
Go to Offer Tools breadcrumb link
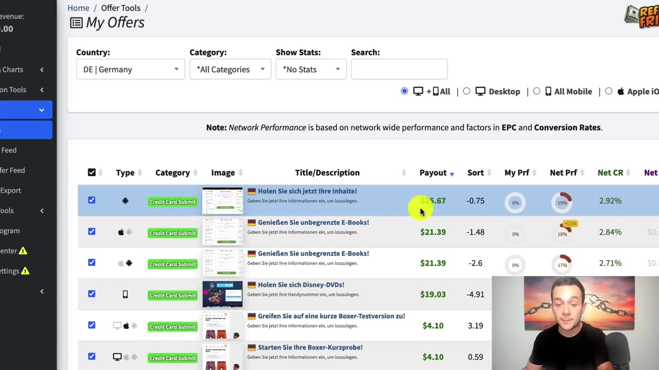coord(120,8)
